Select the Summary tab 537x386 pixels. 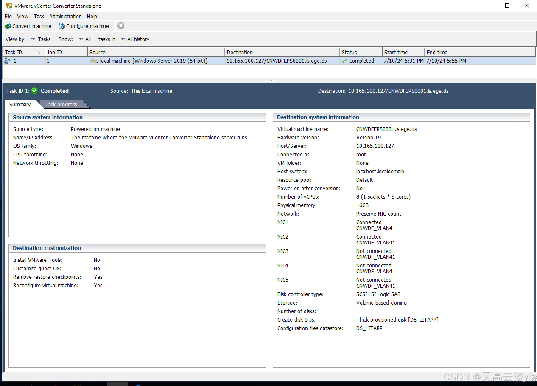[x=20, y=104]
